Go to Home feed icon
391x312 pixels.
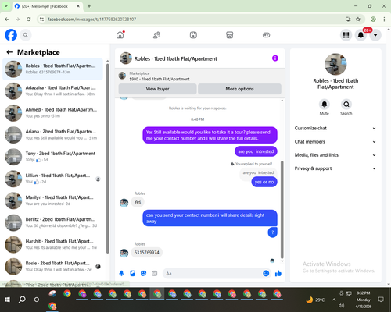coord(120,35)
